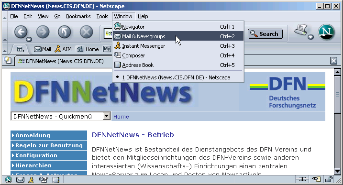The width and height of the screenshot is (343, 185).
Task: Choose Mail & Newsgroups from Window menu
Action: [178, 36]
